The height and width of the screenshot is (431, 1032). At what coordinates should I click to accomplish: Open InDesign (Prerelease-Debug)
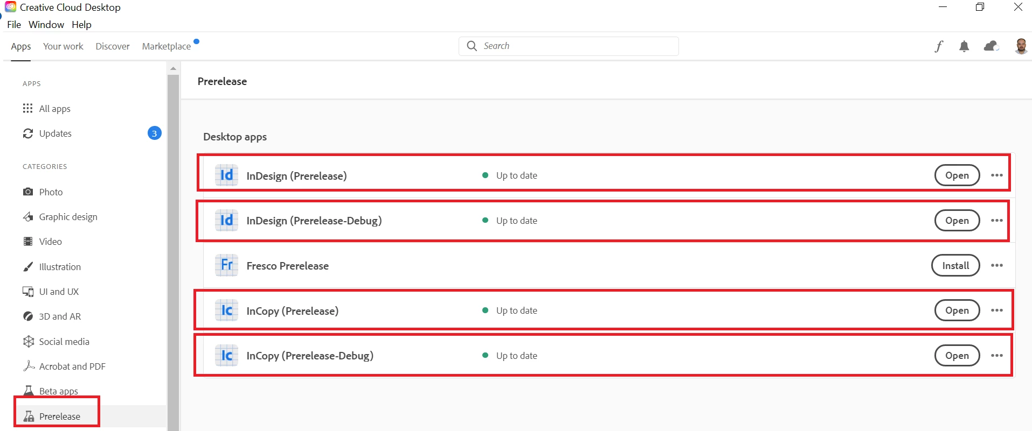click(x=957, y=221)
